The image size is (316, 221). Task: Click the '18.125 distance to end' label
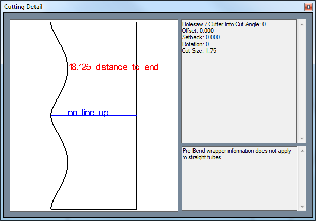(113, 67)
